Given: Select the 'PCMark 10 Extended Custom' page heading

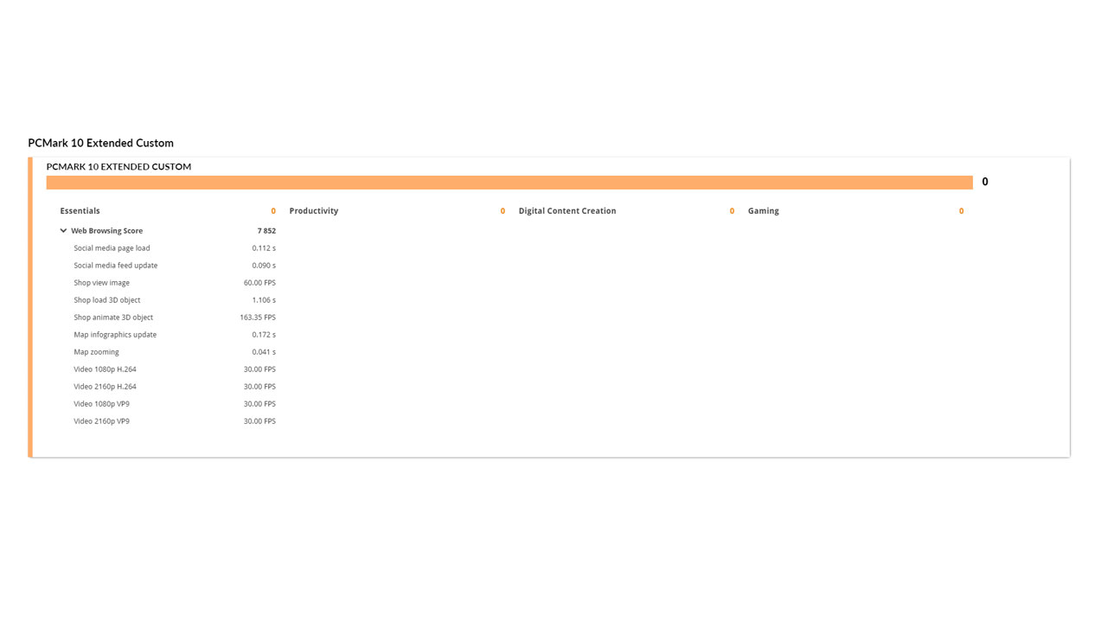Looking at the screenshot, I should coord(100,143).
